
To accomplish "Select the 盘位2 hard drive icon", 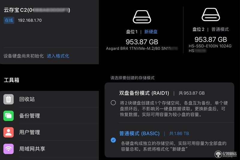I will click(x=211, y=14).
